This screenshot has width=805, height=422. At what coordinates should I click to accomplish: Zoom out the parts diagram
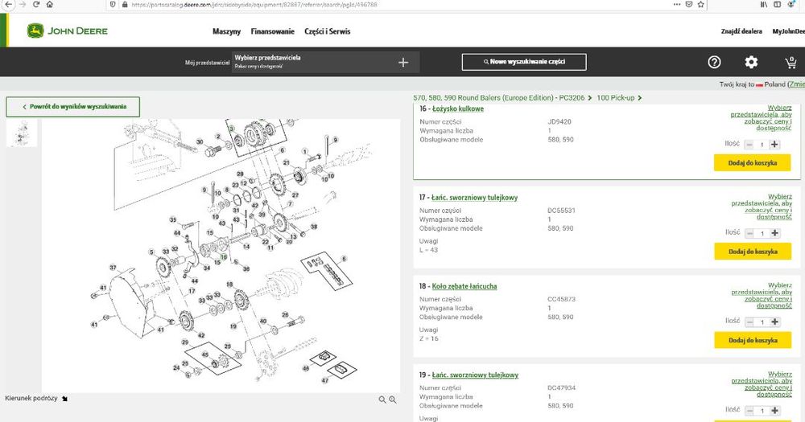coord(382,399)
